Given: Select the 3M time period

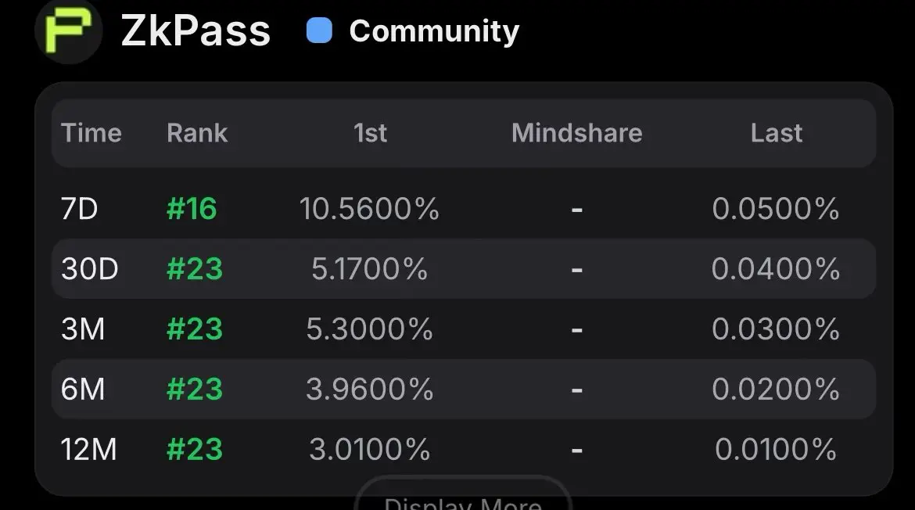Looking at the screenshot, I should pyautogui.click(x=83, y=329).
